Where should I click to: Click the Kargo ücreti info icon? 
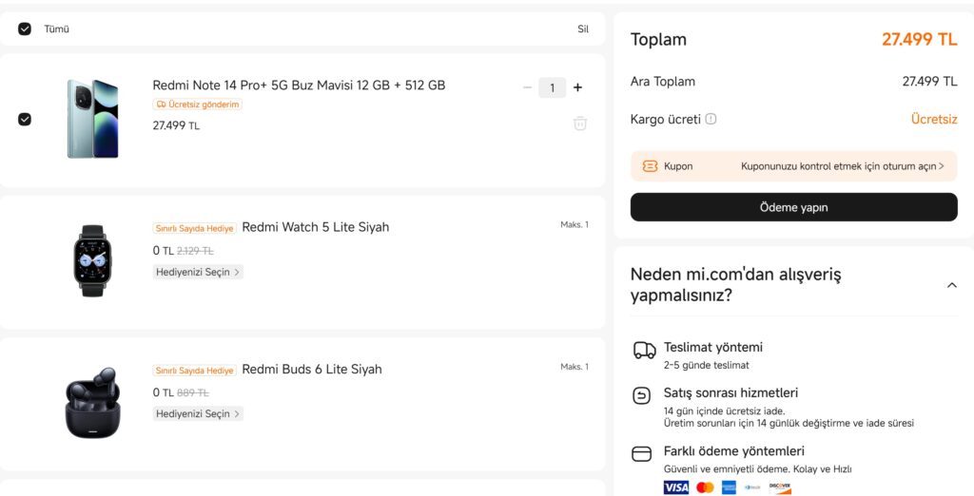pos(711,119)
